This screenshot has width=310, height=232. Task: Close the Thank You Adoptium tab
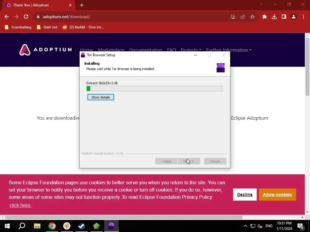(70, 5)
